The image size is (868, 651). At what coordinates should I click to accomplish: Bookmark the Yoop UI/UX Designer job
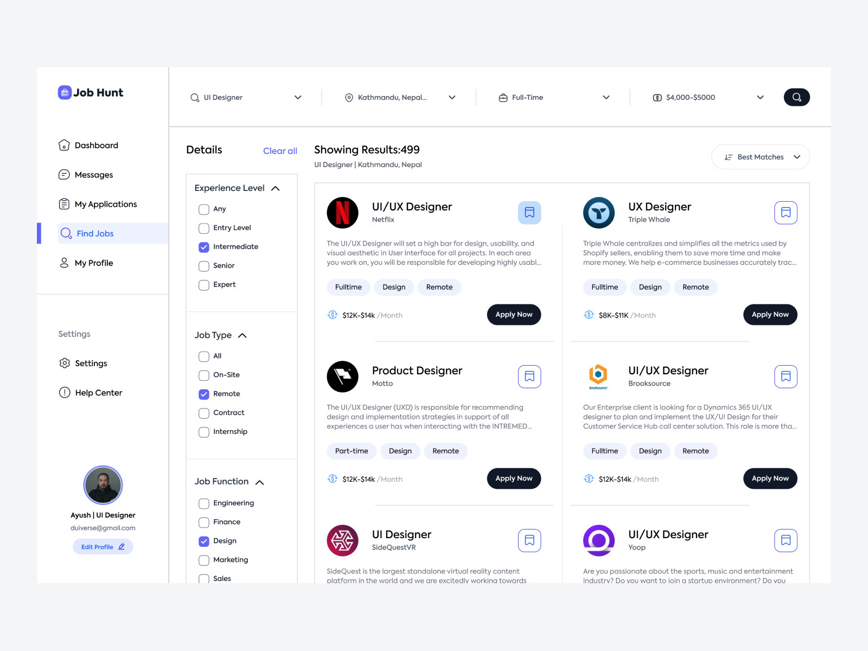click(786, 540)
